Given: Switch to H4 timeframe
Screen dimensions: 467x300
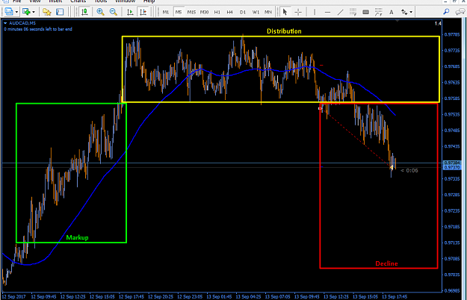Looking at the screenshot, I should (x=229, y=12).
